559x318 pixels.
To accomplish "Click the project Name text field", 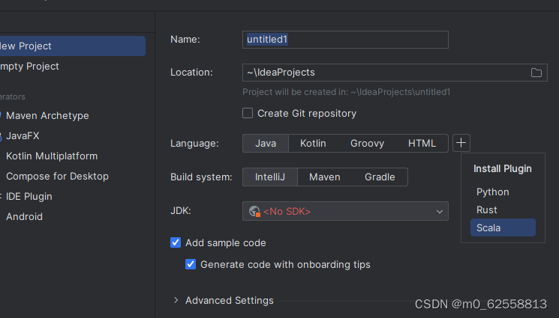I will pyautogui.click(x=345, y=39).
